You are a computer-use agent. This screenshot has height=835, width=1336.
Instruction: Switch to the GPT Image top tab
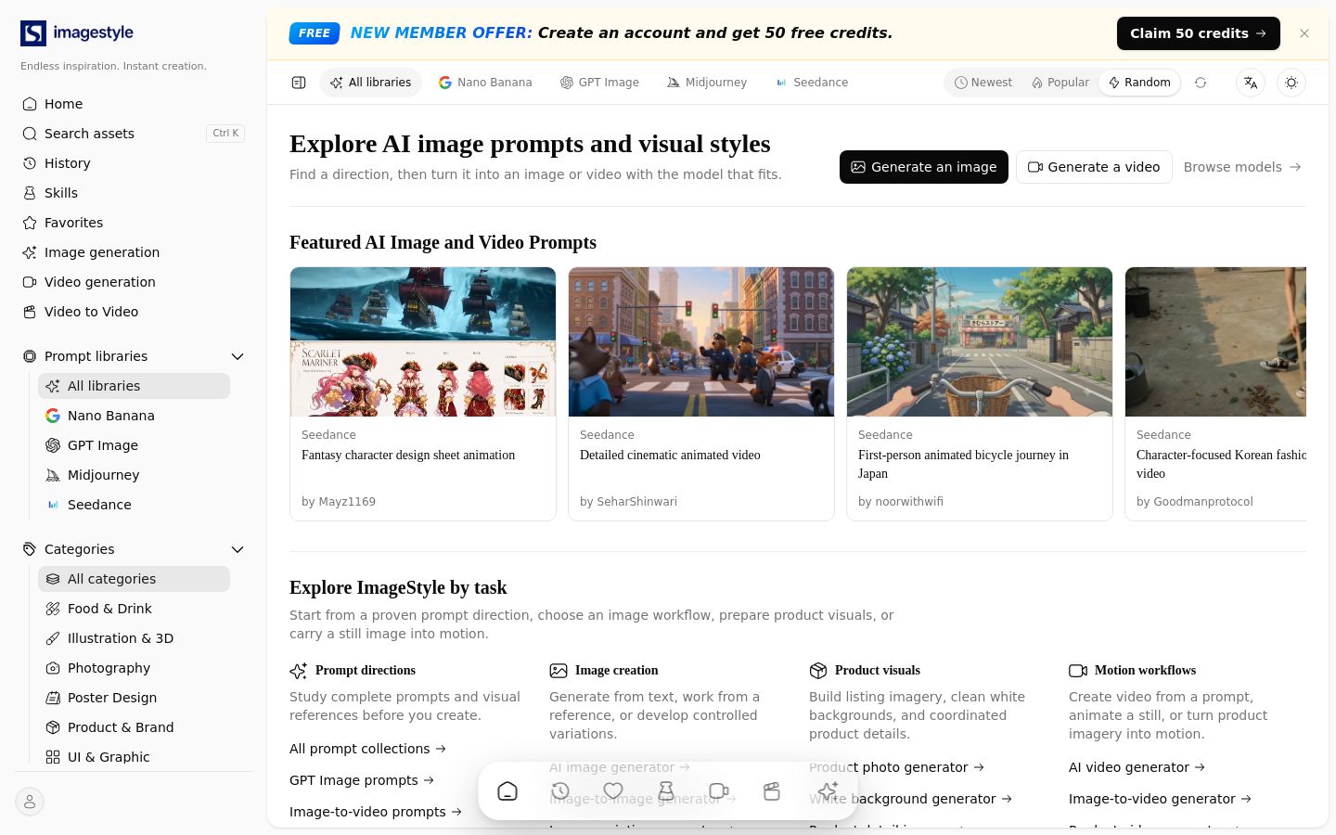pos(599,83)
